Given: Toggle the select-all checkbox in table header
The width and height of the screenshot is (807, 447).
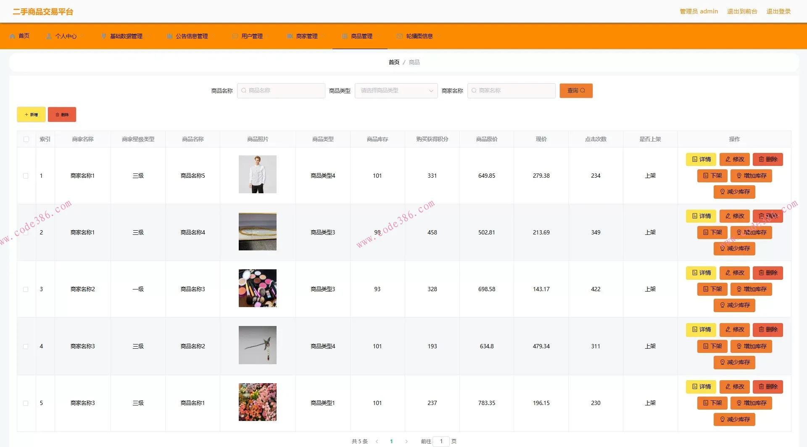Looking at the screenshot, I should [x=26, y=139].
